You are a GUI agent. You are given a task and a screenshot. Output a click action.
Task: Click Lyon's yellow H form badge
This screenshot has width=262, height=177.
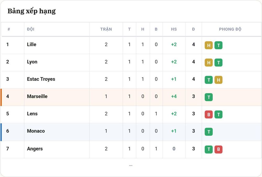(x=209, y=63)
